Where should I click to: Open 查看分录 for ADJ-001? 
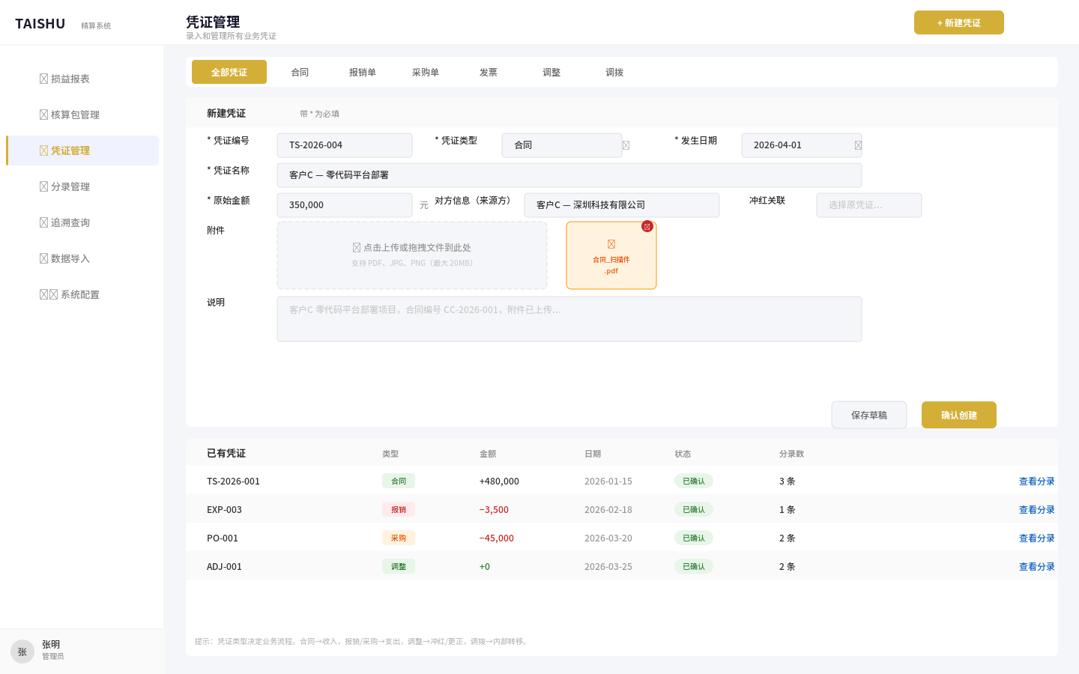(x=1037, y=567)
